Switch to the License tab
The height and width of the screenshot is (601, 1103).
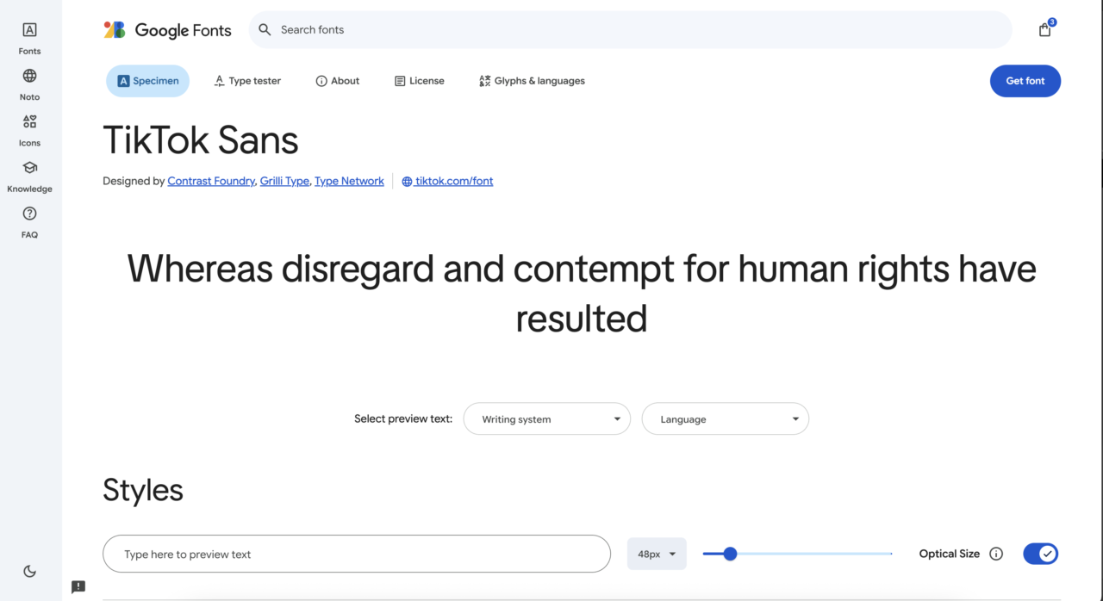(420, 81)
